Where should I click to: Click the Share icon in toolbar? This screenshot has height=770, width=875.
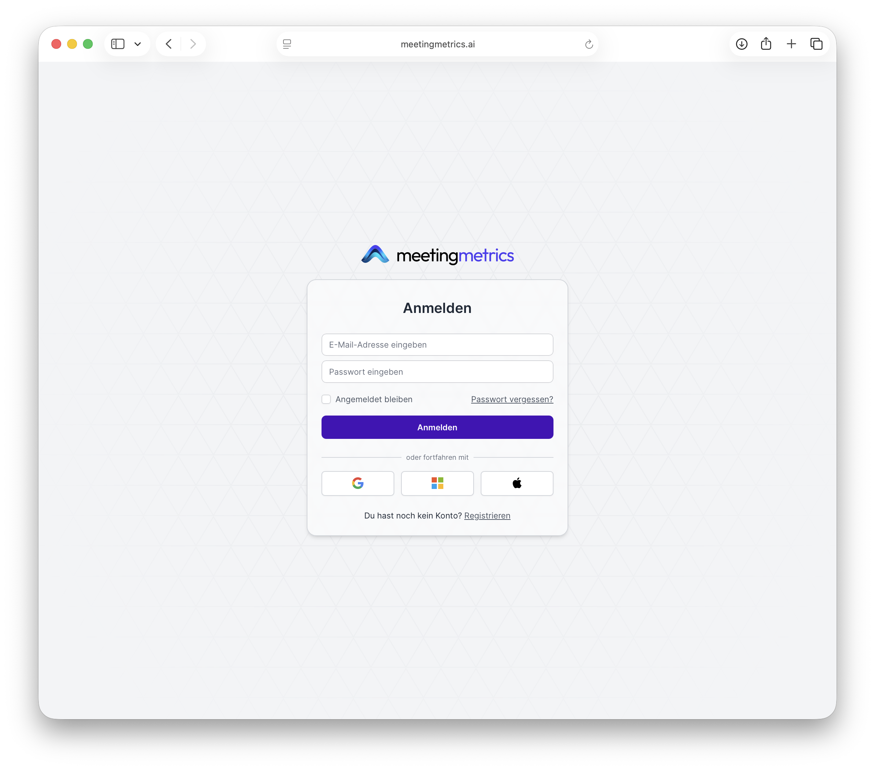click(766, 44)
